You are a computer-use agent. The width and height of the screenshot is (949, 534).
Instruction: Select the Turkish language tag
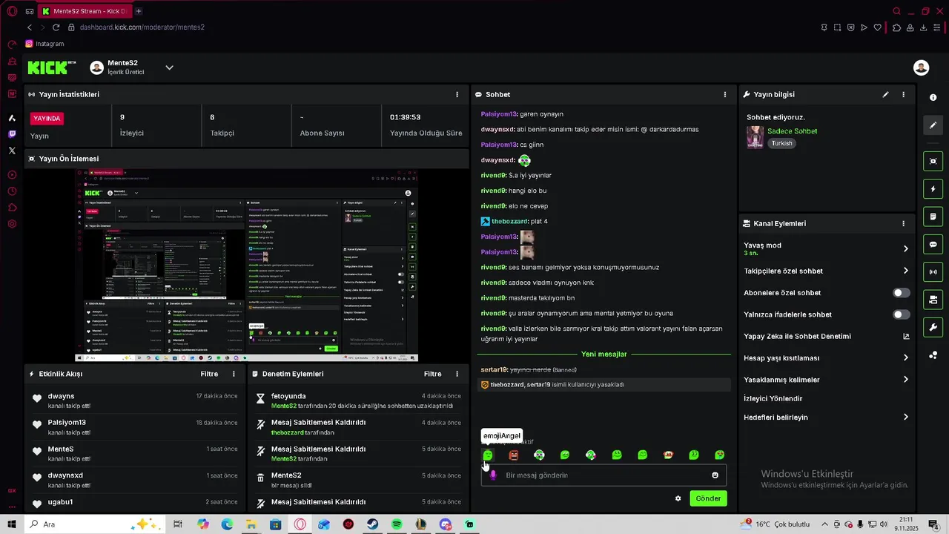[781, 143]
